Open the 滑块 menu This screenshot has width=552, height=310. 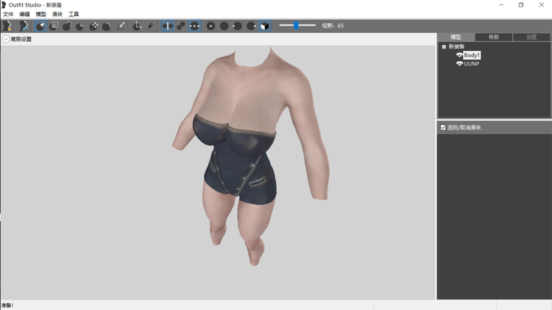[57, 14]
